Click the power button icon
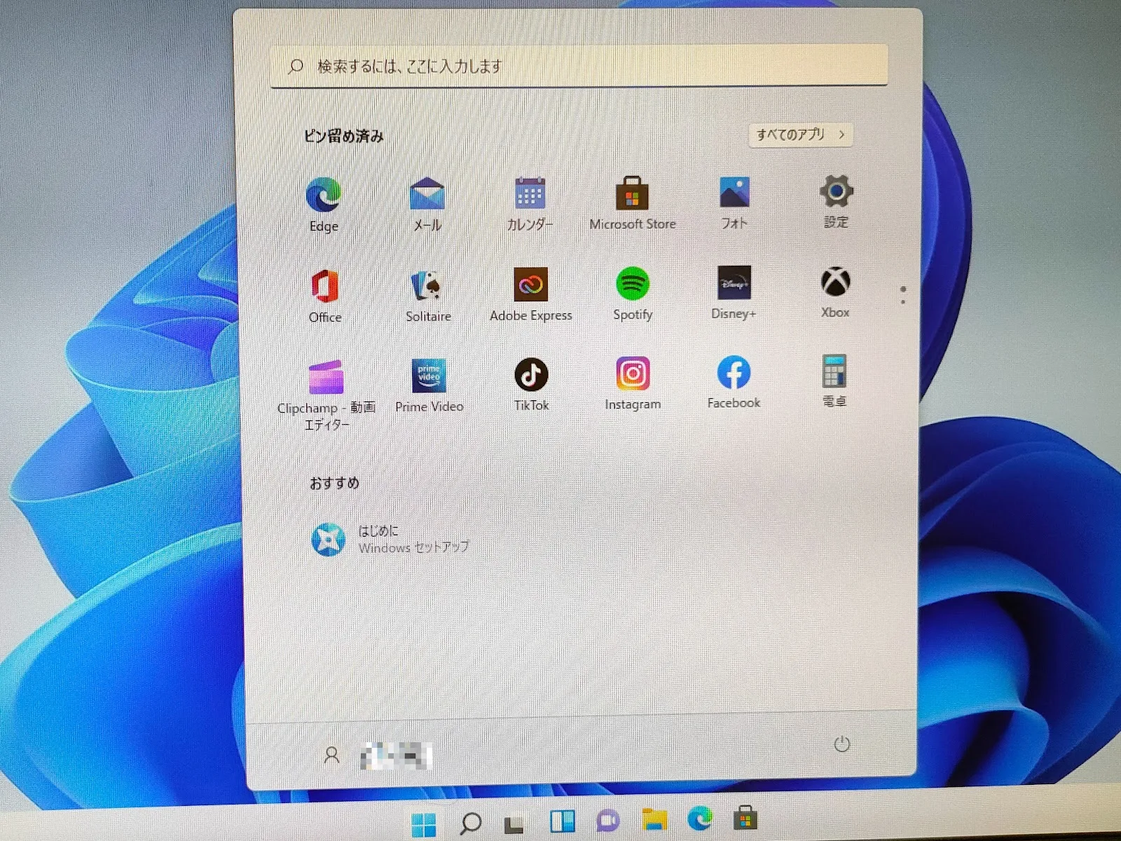This screenshot has width=1121, height=841. coord(841,744)
